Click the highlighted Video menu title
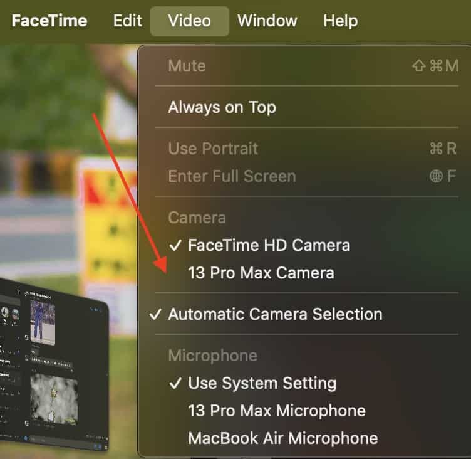471x459 pixels. 189,21
